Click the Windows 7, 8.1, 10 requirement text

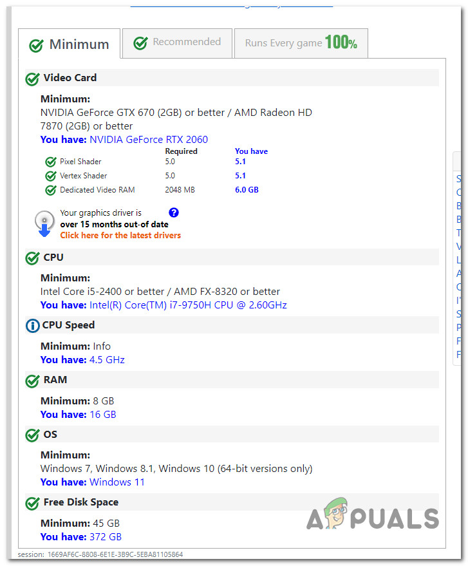tap(176, 469)
